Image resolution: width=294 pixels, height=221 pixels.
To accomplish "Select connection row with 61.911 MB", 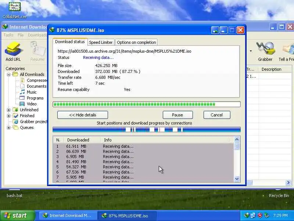I will [143, 146].
